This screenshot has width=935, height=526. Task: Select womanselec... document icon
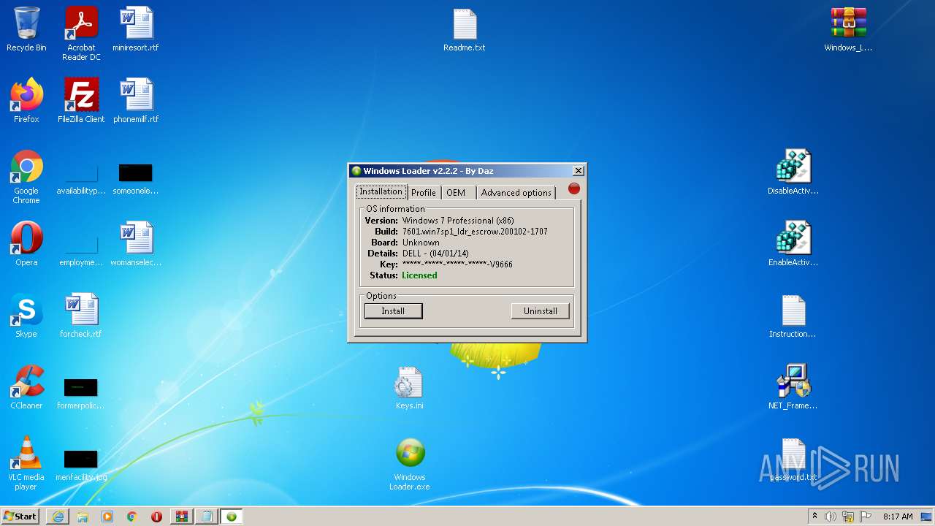click(136, 244)
